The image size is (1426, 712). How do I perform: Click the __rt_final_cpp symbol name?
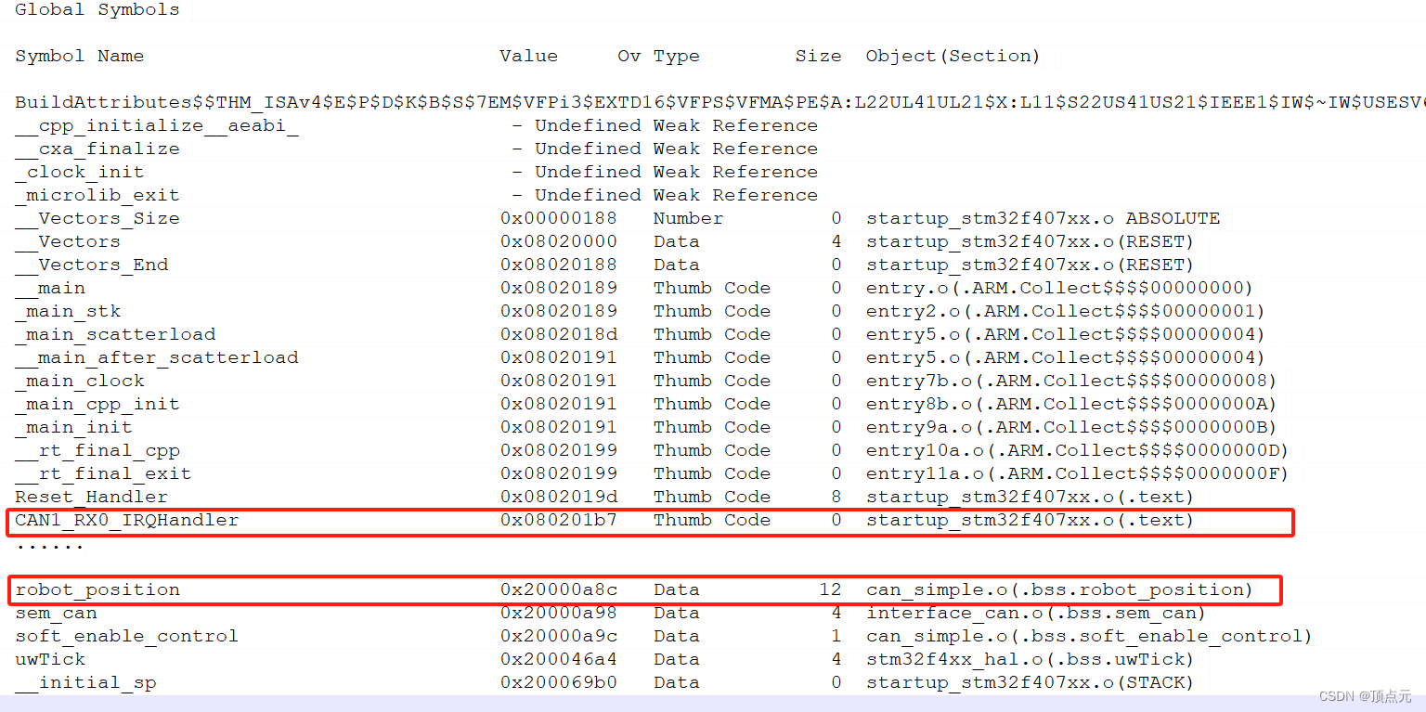97,450
